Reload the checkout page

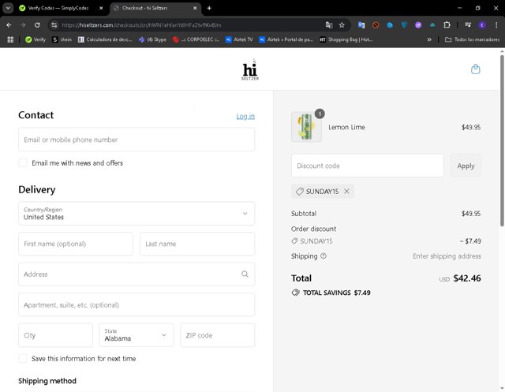pos(37,25)
